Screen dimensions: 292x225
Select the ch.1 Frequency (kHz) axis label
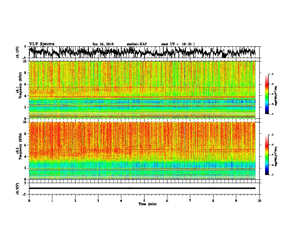[19, 86]
